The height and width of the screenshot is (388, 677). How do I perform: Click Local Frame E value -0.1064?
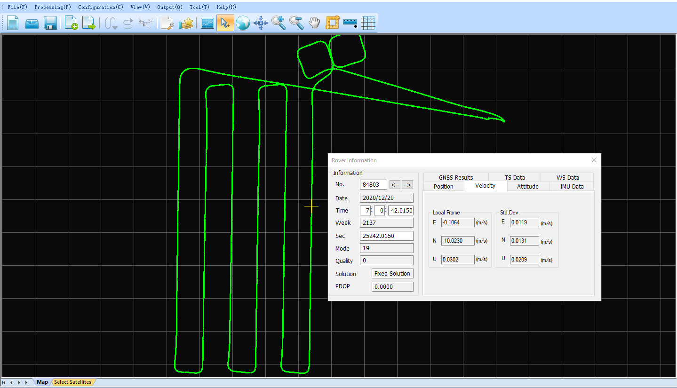pyautogui.click(x=458, y=222)
